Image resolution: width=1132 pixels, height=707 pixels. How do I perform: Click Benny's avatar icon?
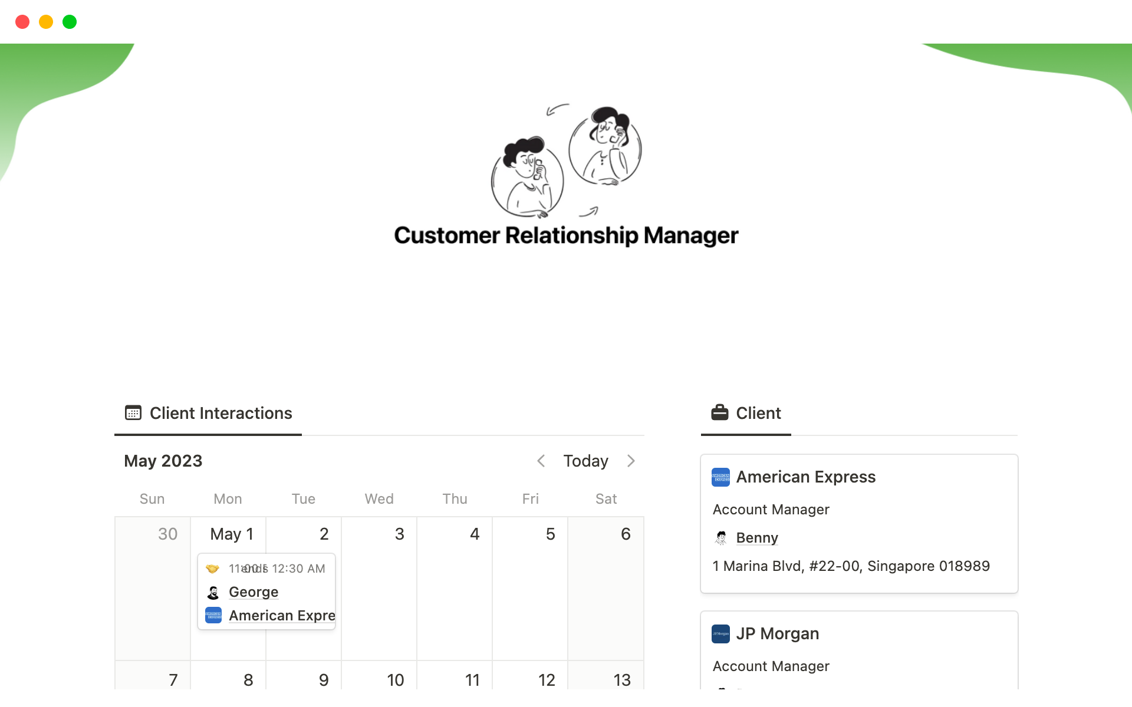[x=720, y=538]
